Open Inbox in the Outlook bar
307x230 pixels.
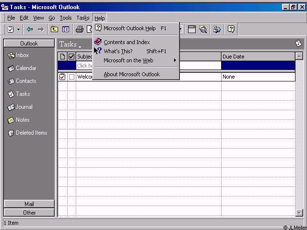click(18, 56)
